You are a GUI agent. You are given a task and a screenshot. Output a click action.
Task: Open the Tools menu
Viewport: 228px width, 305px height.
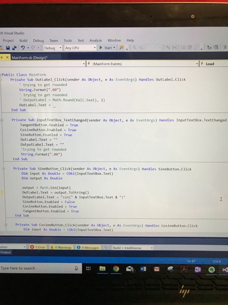(x=68, y=41)
